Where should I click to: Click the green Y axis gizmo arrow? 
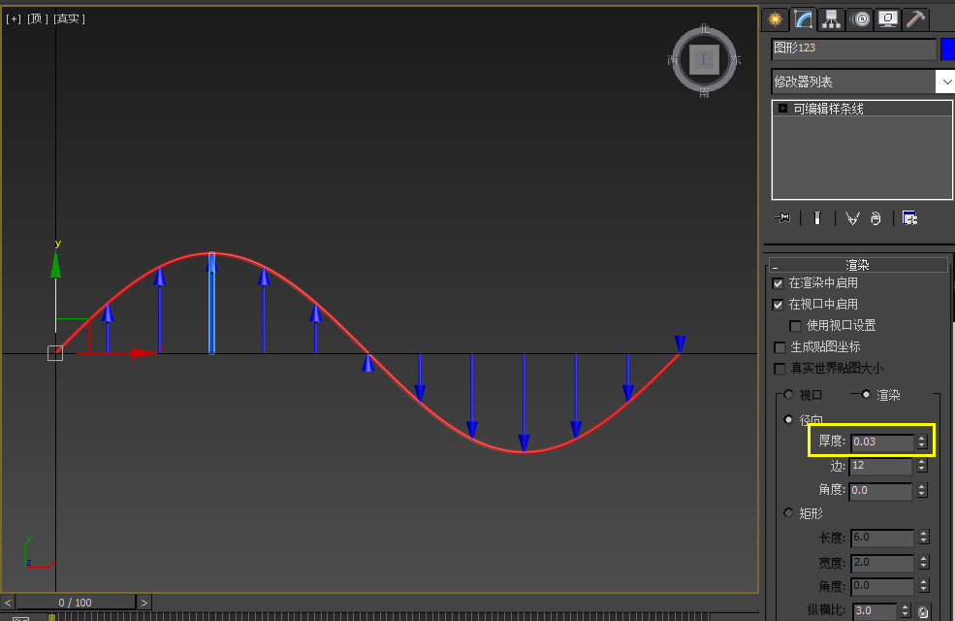point(55,265)
